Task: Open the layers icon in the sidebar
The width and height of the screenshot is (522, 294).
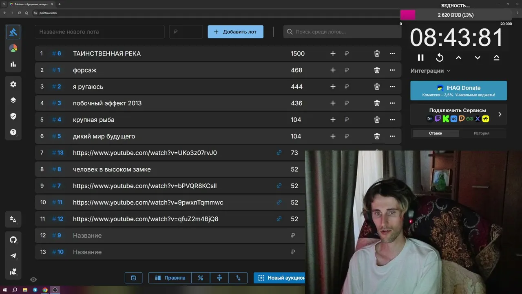Action: (13, 100)
